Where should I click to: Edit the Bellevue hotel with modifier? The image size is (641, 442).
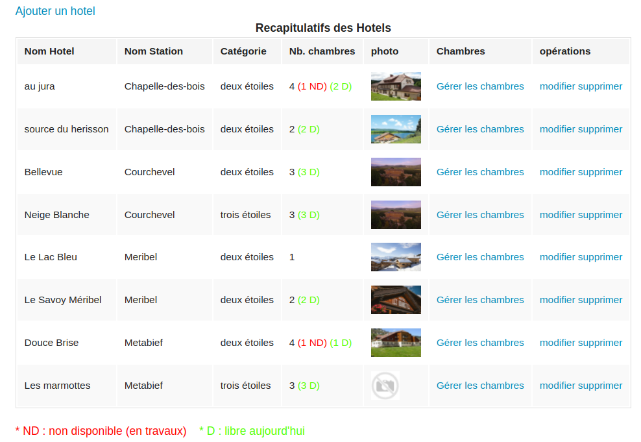[x=557, y=172]
